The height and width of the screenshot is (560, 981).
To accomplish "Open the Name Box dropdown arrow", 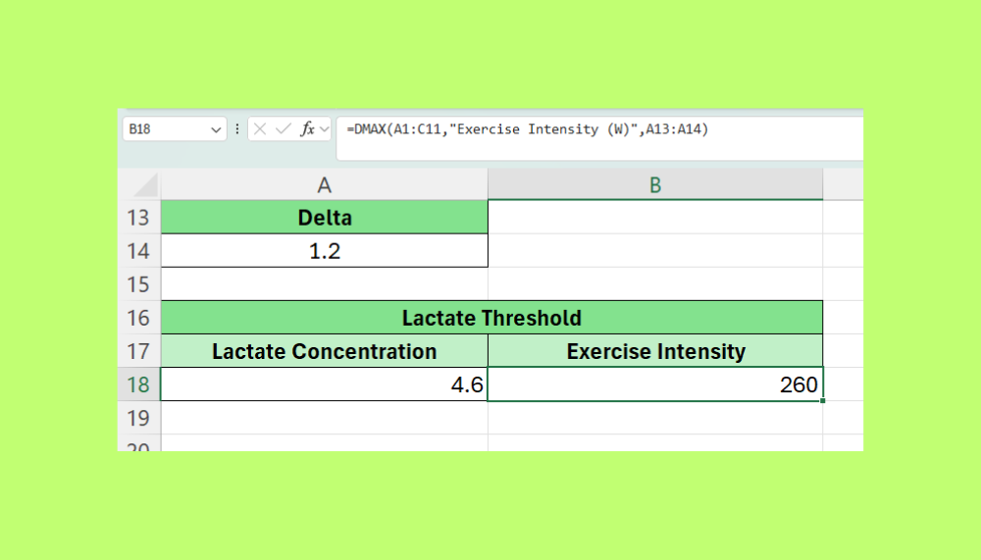I will 216,129.
